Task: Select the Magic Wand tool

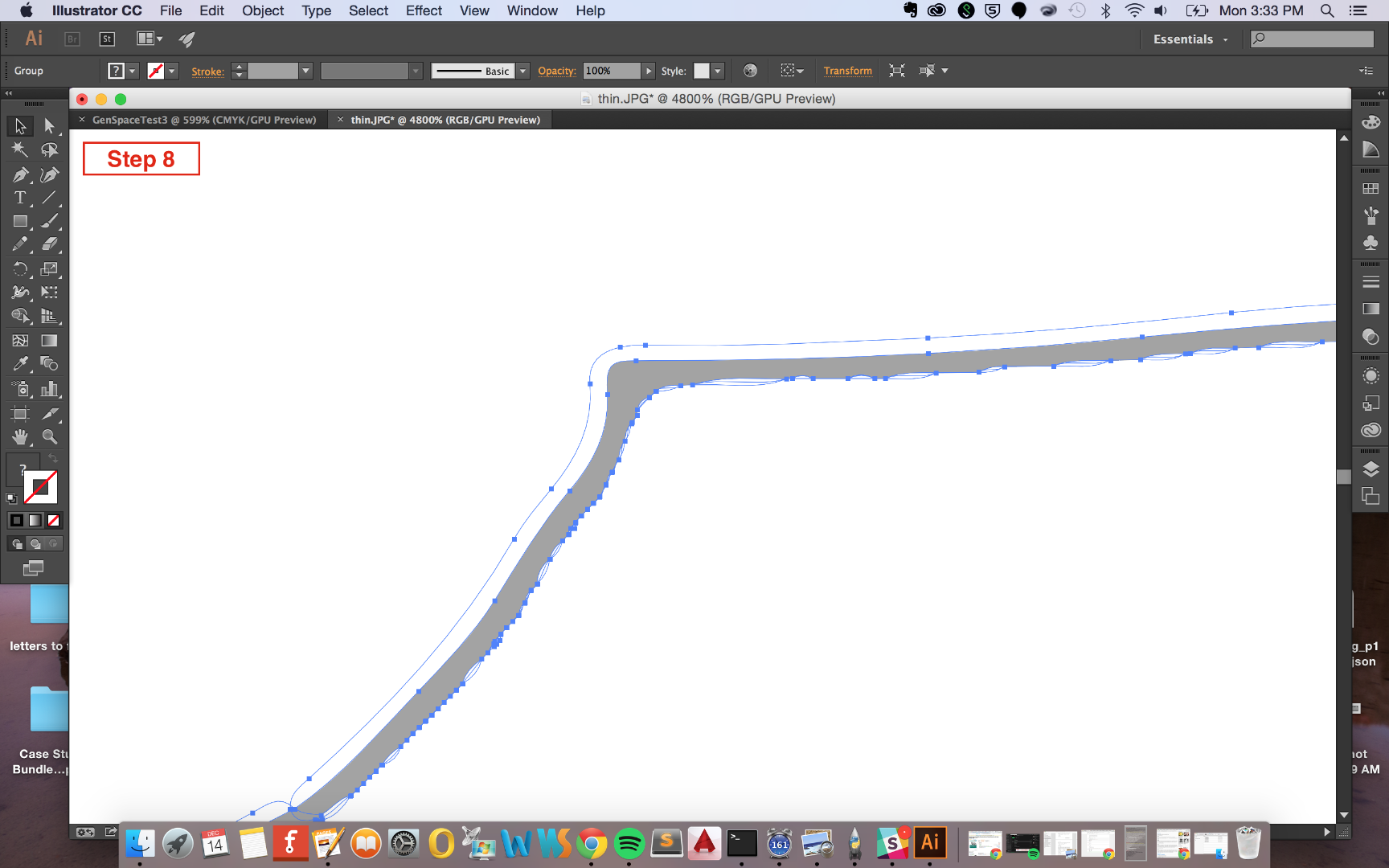Action: coord(20,149)
